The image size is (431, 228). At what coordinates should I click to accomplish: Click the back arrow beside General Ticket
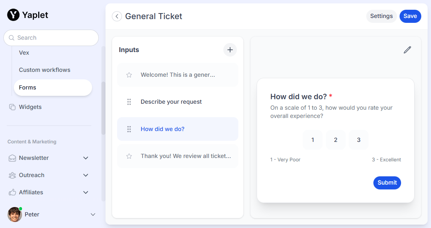117,16
